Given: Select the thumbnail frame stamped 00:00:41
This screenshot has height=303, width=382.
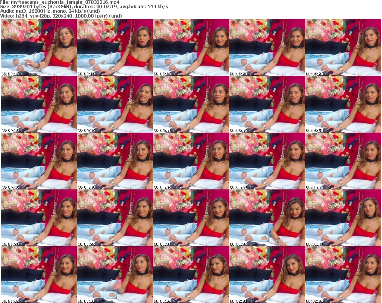Looking at the screenshot, I should (191, 104).
